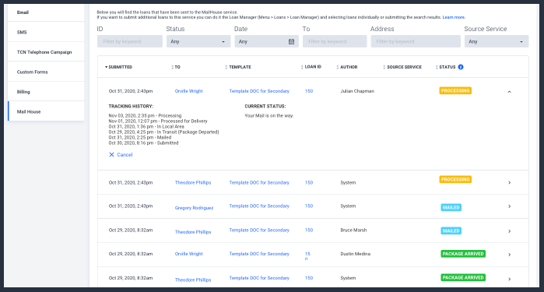
Task: Expand the Dustin Medina row
Action: pyautogui.click(x=509, y=255)
